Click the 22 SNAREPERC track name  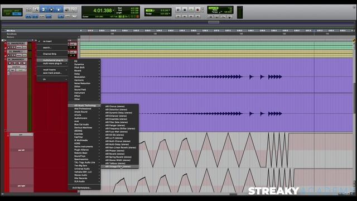click(x=16, y=44)
